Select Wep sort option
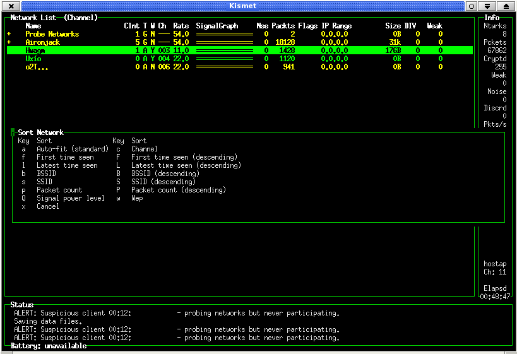Image resolution: width=517 pixels, height=354 pixels. click(137, 198)
